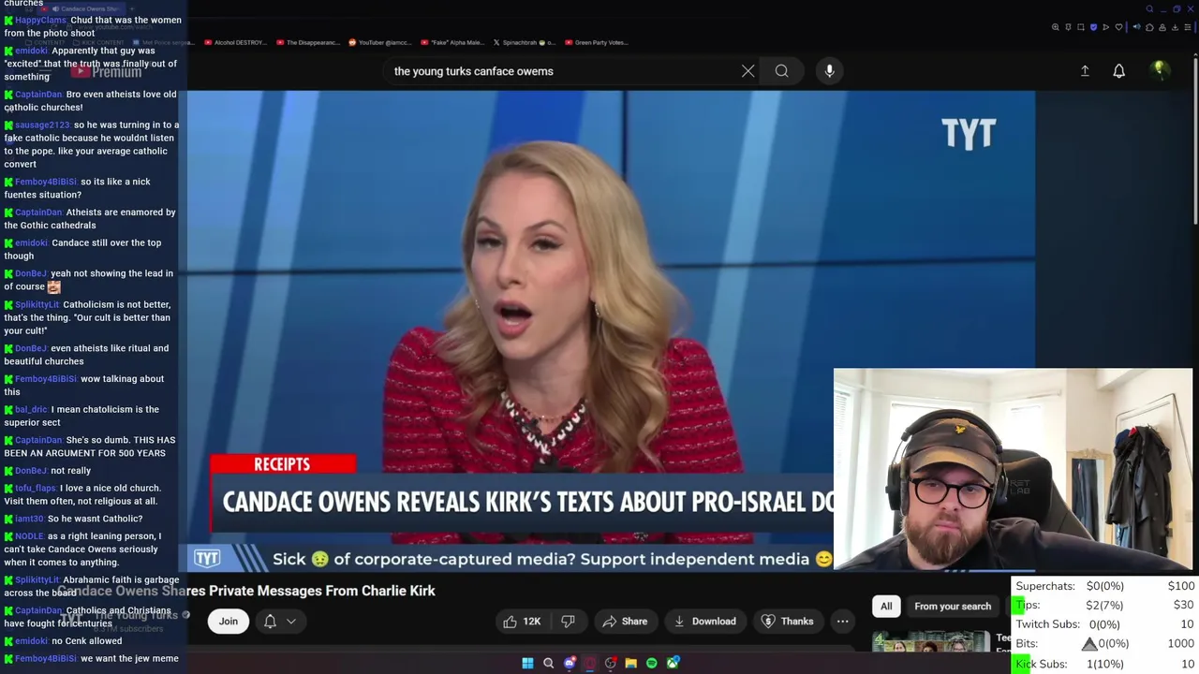This screenshot has height=674, width=1199.
Task: Click the Bits goal row
Action: [1105, 644]
